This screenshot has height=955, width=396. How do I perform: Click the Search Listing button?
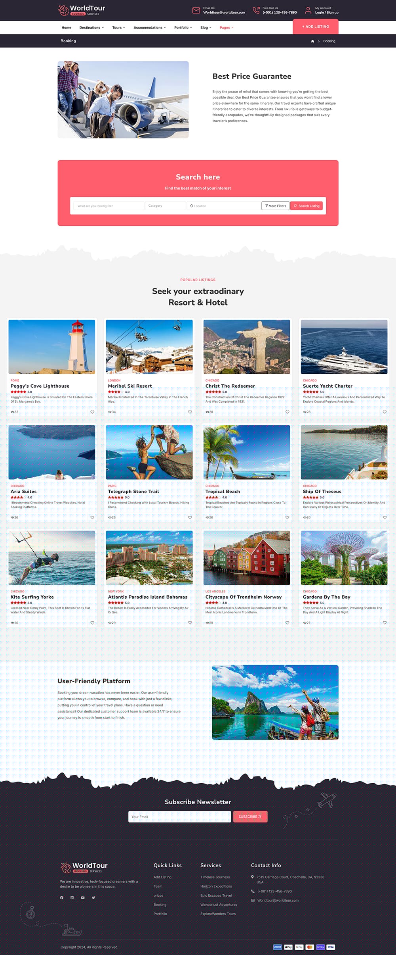coord(307,206)
